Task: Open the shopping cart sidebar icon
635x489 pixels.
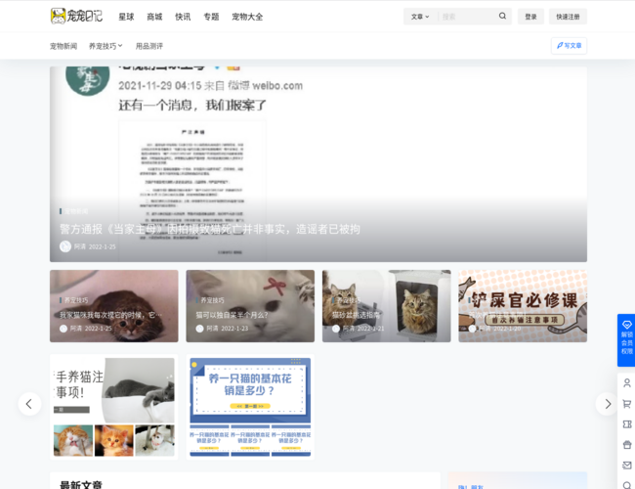Action: point(627,404)
